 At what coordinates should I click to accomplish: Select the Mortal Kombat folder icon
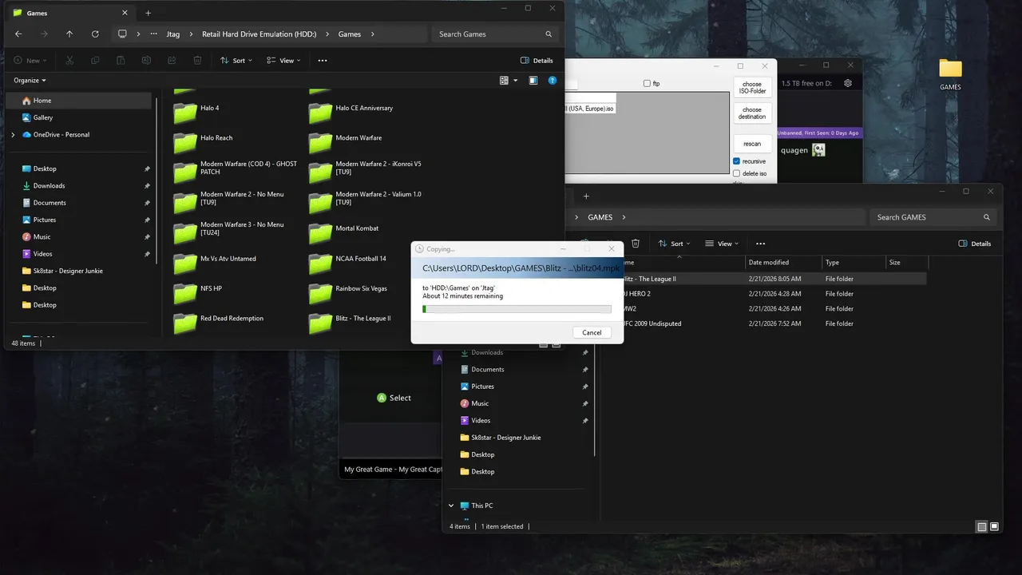(x=320, y=232)
